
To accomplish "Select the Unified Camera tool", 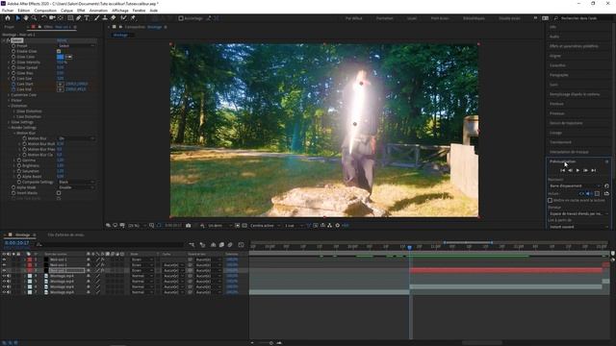I will (x=52, y=18).
